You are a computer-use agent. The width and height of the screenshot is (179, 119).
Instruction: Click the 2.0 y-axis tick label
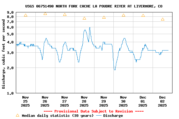(x=10, y=68)
